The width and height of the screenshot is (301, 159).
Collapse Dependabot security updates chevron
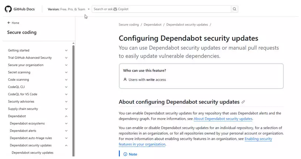[66, 145]
